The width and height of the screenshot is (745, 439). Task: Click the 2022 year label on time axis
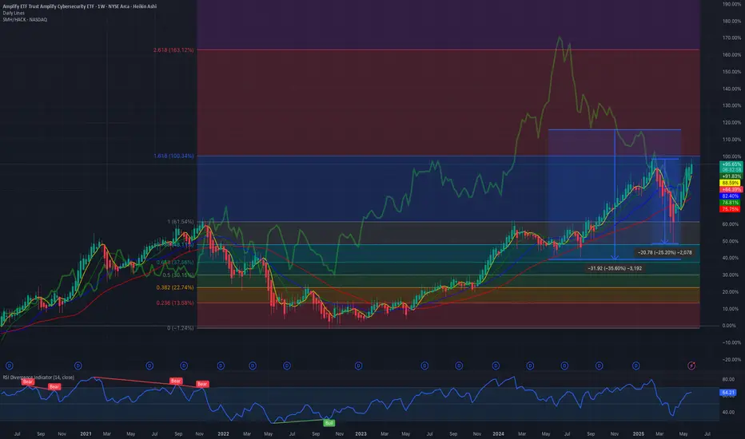click(x=223, y=433)
